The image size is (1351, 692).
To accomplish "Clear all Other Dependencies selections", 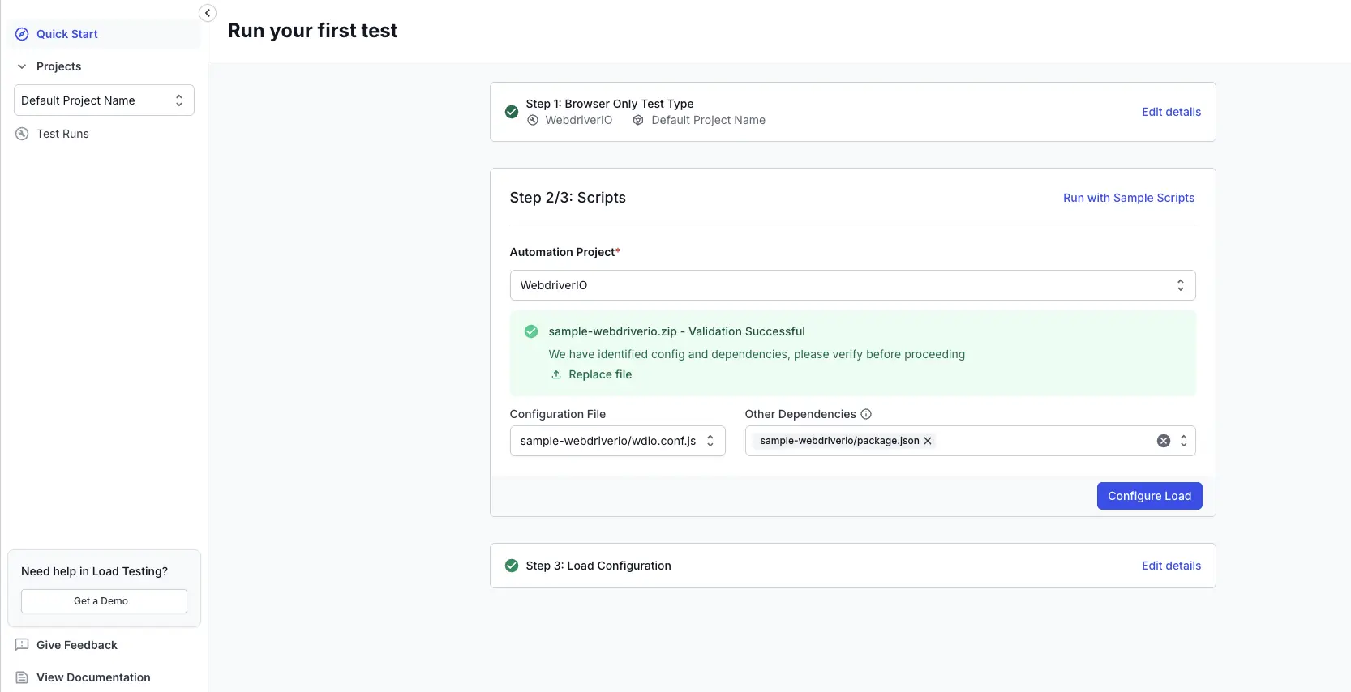I will point(1164,441).
